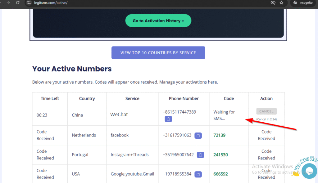318x183 pixels.
Task: Select the Instagram+Threads code 241530
Action: point(220,155)
